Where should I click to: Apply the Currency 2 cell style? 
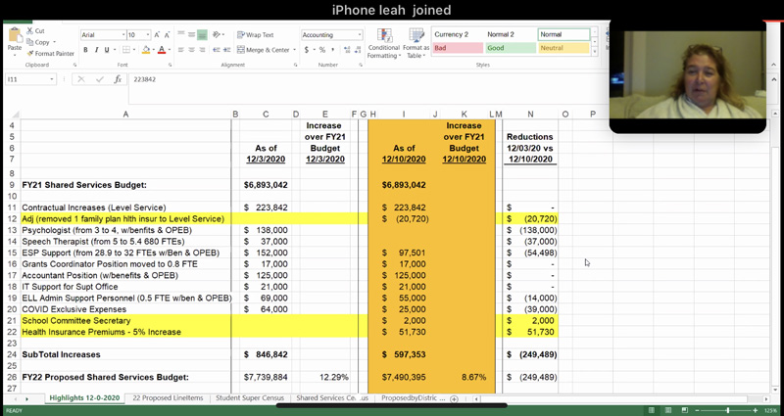click(457, 34)
